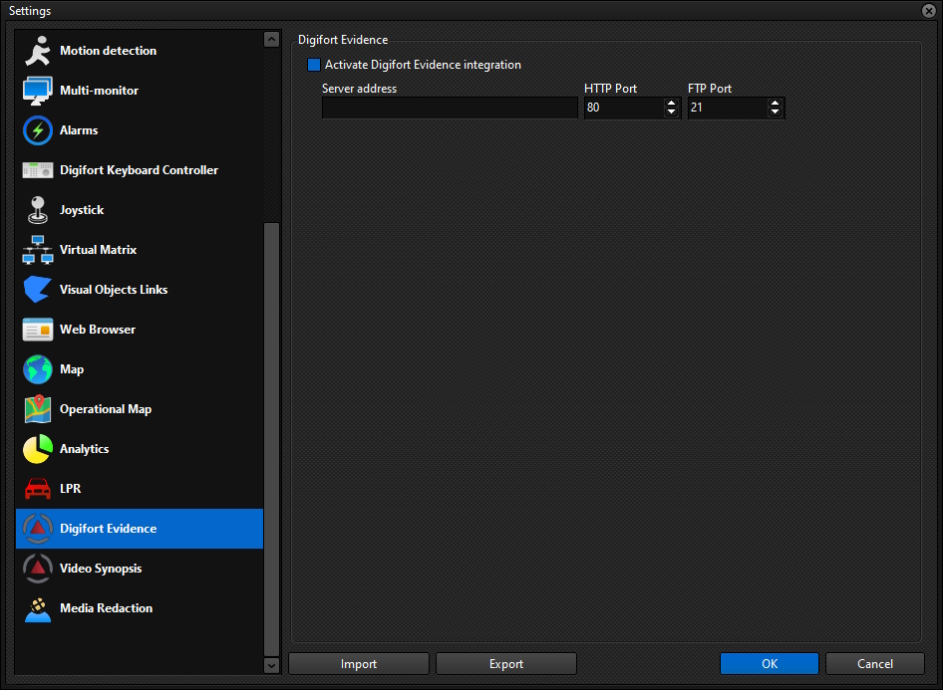
Task: Click the Virtual Matrix network icon
Action: tap(38, 250)
